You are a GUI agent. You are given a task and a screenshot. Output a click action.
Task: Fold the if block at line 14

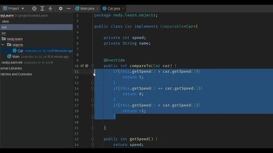[93, 88]
